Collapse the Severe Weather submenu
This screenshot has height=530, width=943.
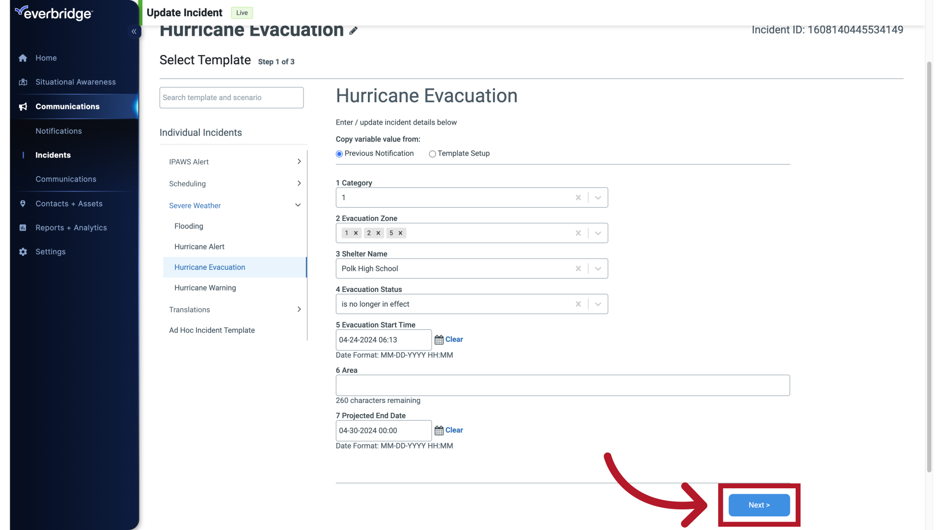297,205
